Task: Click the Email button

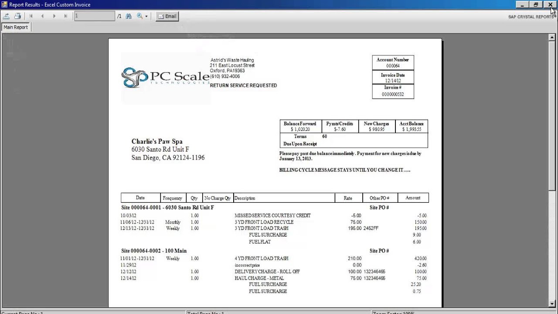Action: (167, 16)
